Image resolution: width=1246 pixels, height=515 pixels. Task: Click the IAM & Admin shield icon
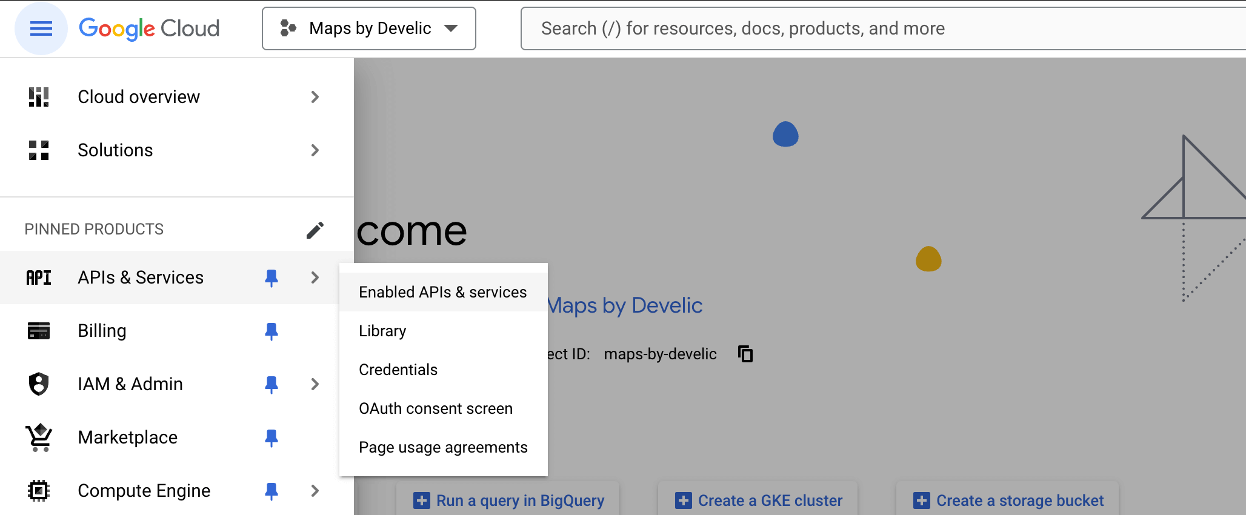click(x=39, y=384)
